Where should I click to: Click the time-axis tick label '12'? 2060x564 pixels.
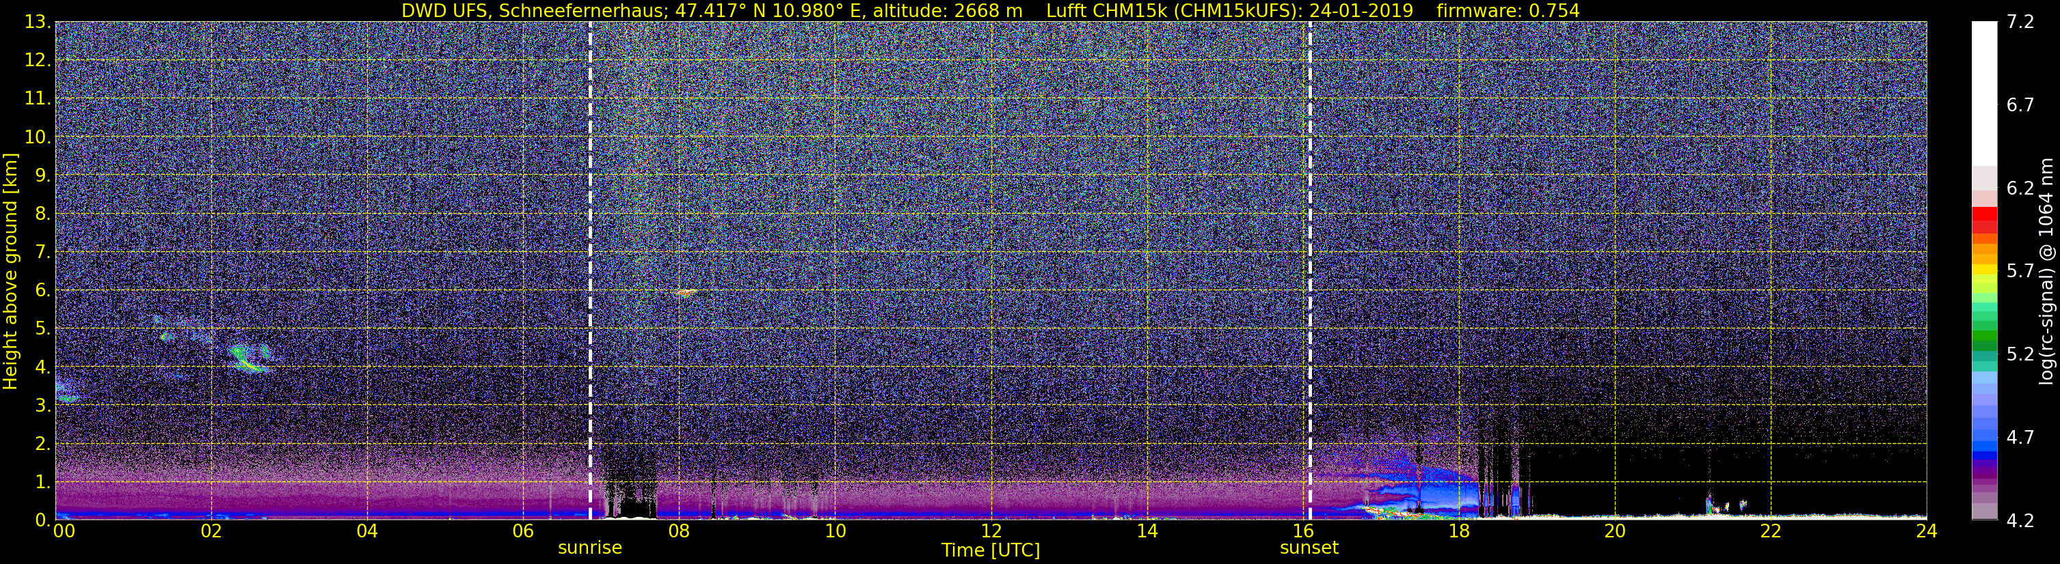pos(991,532)
